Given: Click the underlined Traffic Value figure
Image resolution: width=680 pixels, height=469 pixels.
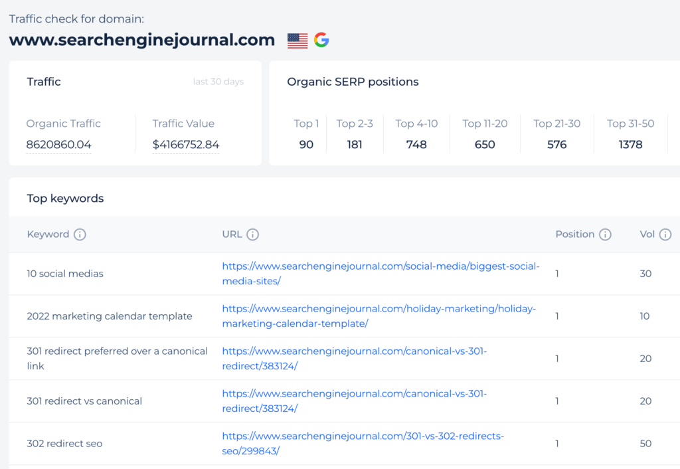Looking at the screenshot, I should click(185, 144).
